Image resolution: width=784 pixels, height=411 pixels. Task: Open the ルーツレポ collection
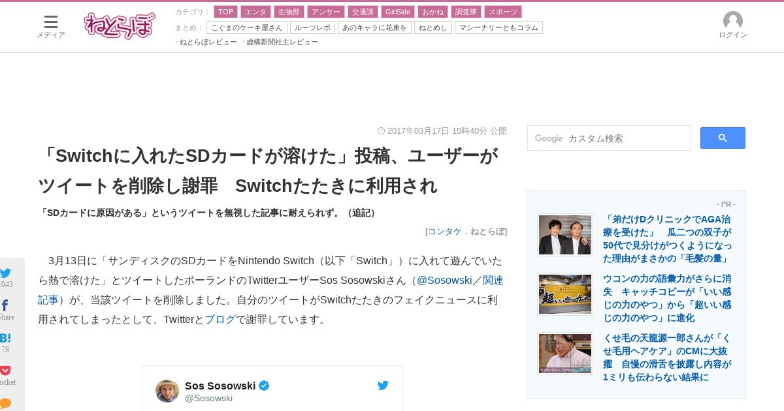click(x=312, y=27)
